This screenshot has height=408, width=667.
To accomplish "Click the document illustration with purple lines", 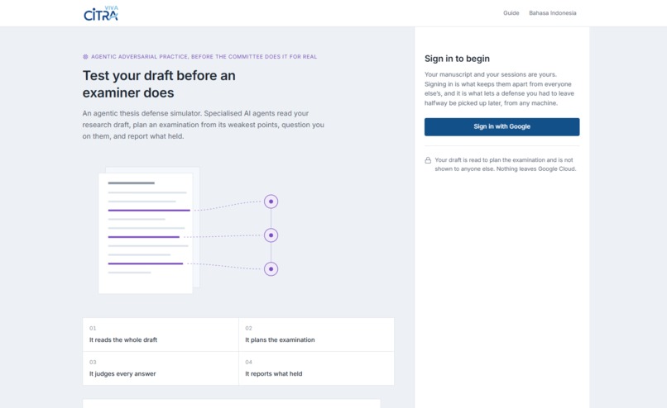I will pos(149,230).
